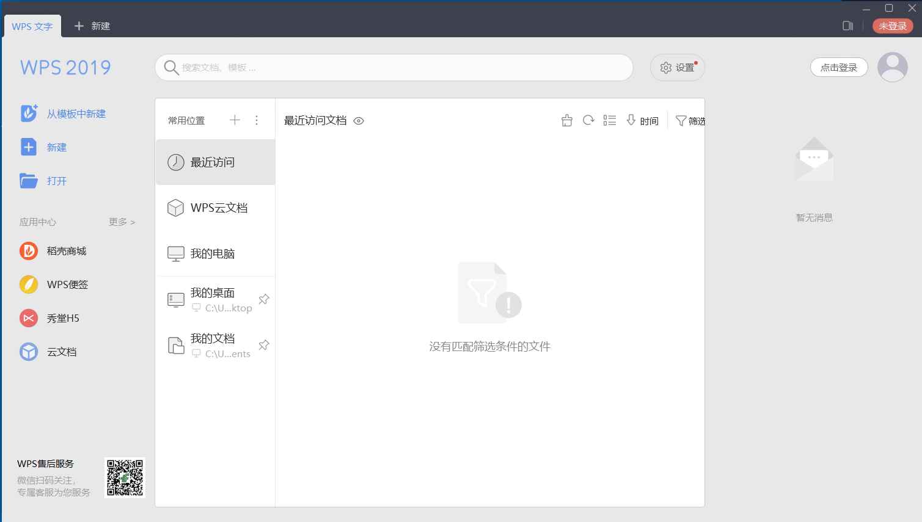Open 常用位置 three-dot more menu
This screenshot has width=922, height=522.
[257, 120]
